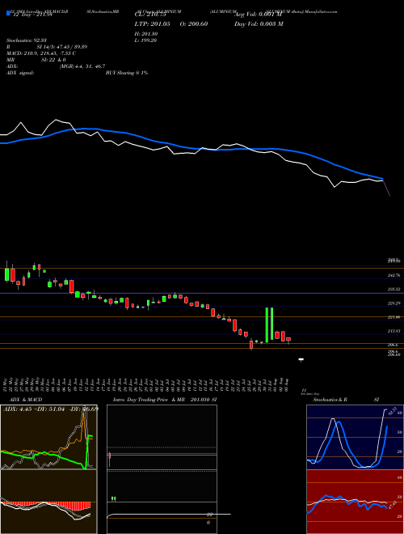Click the 'Avg Vol: 0.001 M' text
Screen dimensions: 404x534
[259, 15]
